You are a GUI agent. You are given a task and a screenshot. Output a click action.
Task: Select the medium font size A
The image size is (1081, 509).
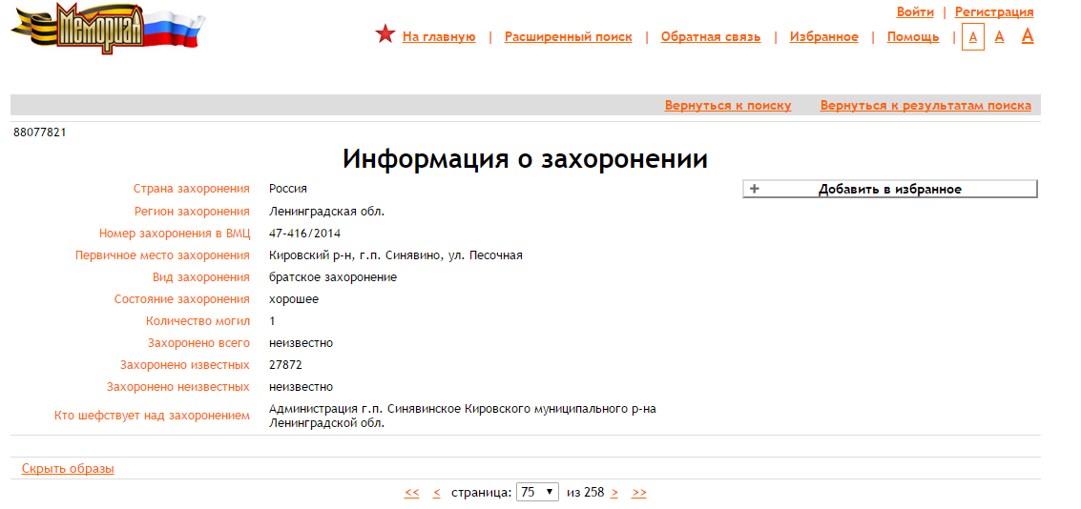(999, 37)
